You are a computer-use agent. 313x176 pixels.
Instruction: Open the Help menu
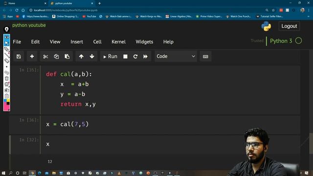click(x=168, y=42)
